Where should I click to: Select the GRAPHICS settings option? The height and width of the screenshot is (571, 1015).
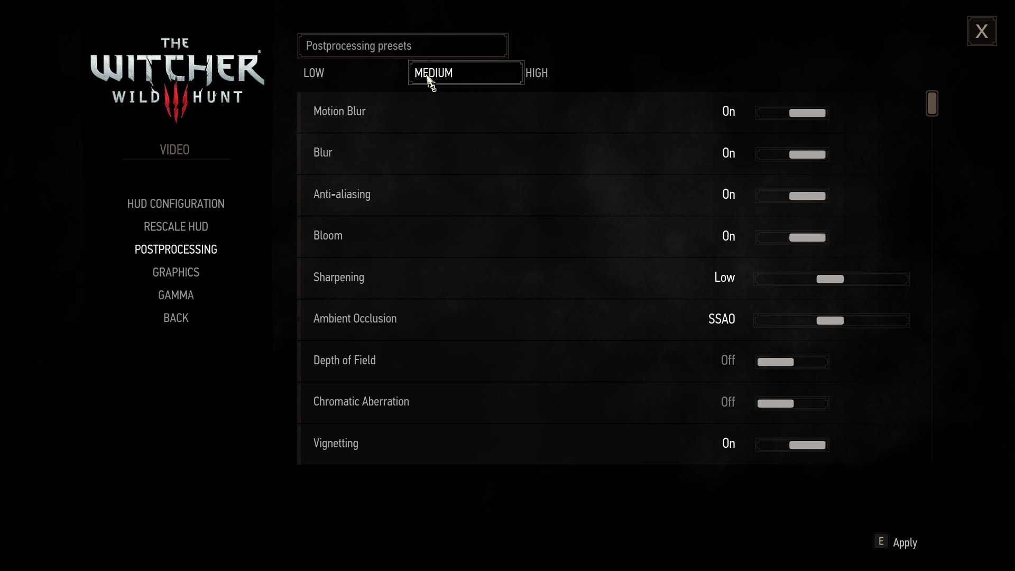pyautogui.click(x=177, y=272)
